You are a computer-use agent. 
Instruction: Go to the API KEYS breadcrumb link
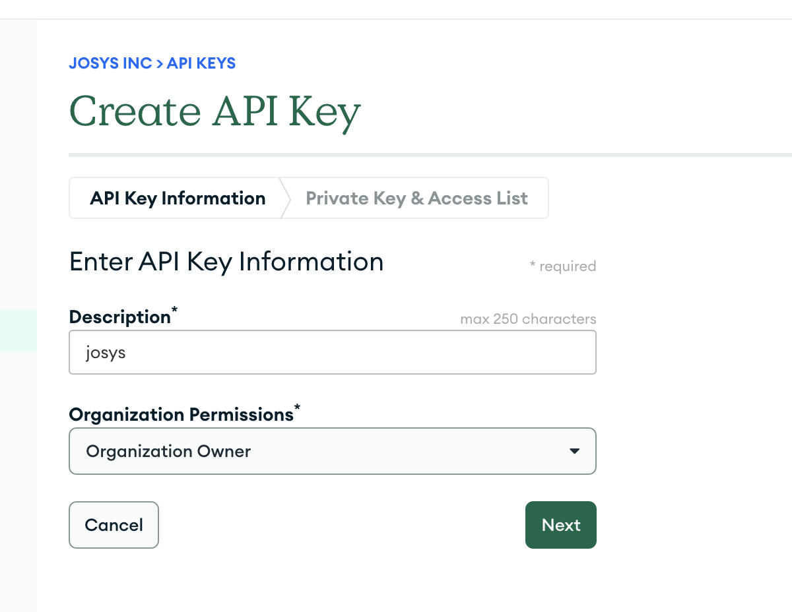[x=201, y=63]
